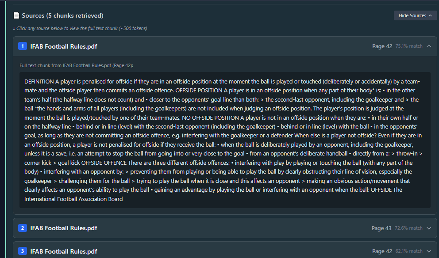Image resolution: width=439 pixels, height=258 pixels.
Task: Expand source 2 using its chevron
Action: [428, 228]
